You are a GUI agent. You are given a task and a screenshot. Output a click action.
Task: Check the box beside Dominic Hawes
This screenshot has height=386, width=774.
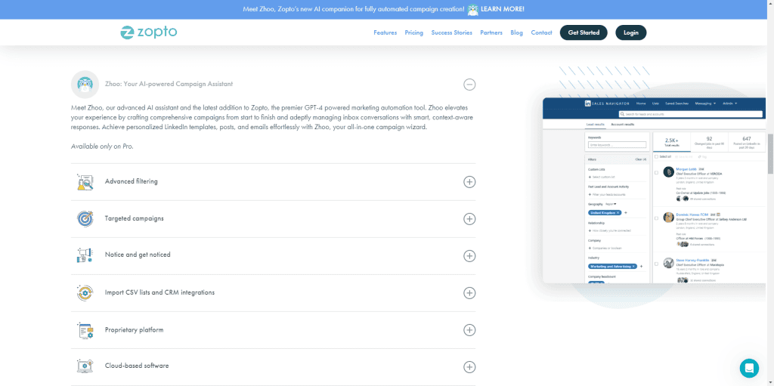(656, 218)
